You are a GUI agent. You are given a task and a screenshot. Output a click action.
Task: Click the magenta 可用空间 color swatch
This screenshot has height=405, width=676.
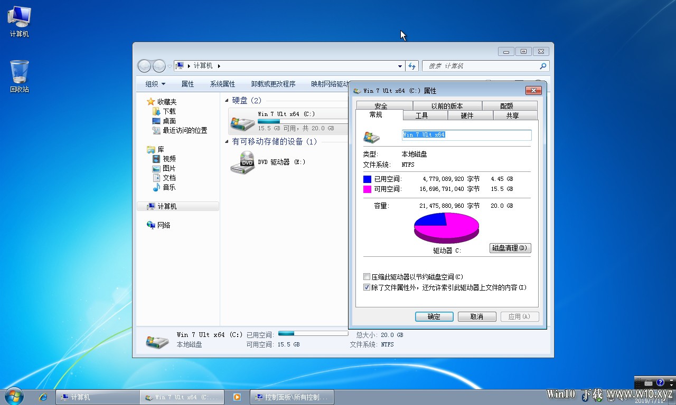pyautogui.click(x=367, y=189)
